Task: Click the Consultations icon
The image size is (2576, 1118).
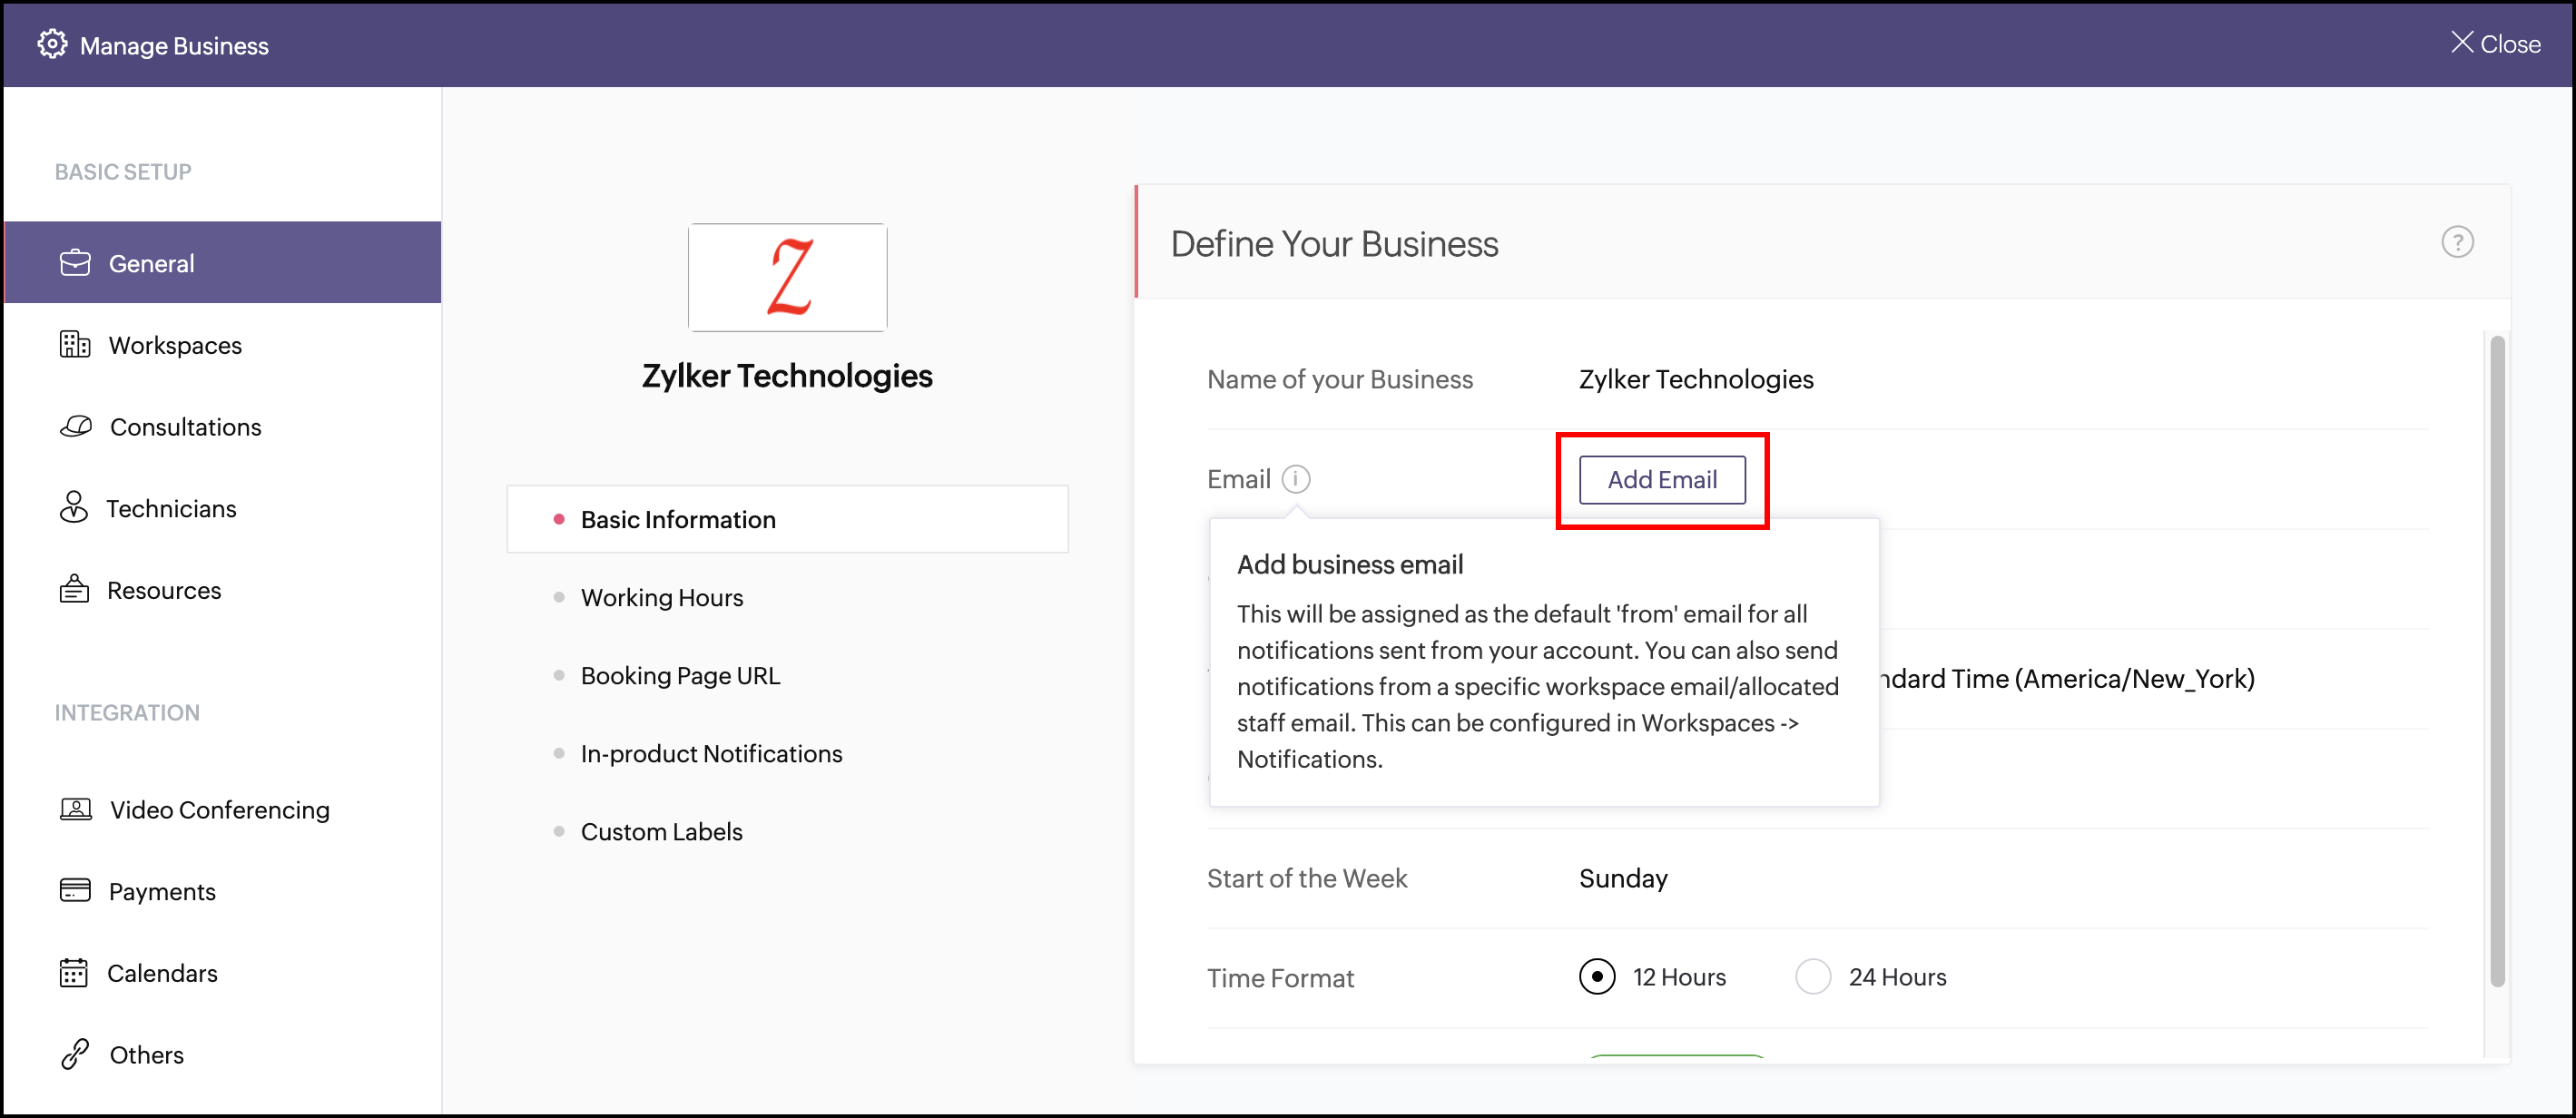Action: tap(76, 427)
